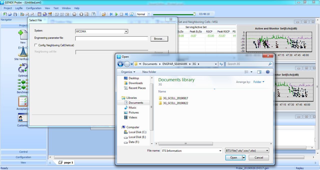
Task: Click the blue question-mark help toolbar icon
Action: pyautogui.click(x=93, y=14)
